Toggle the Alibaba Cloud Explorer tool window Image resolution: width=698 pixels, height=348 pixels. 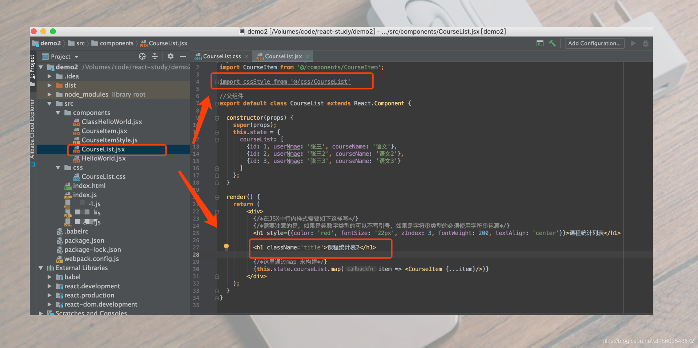(32, 129)
